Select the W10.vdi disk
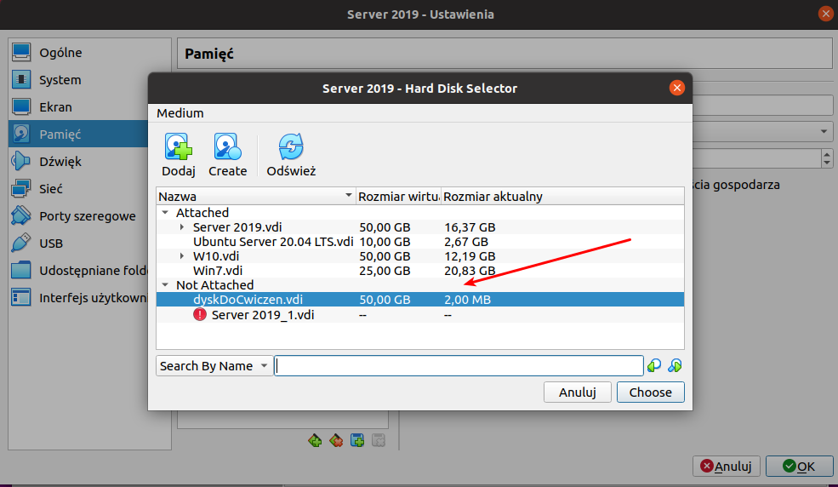 point(216,256)
